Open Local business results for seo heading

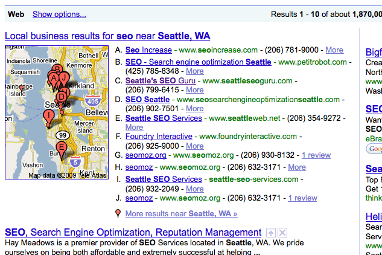coord(107,36)
